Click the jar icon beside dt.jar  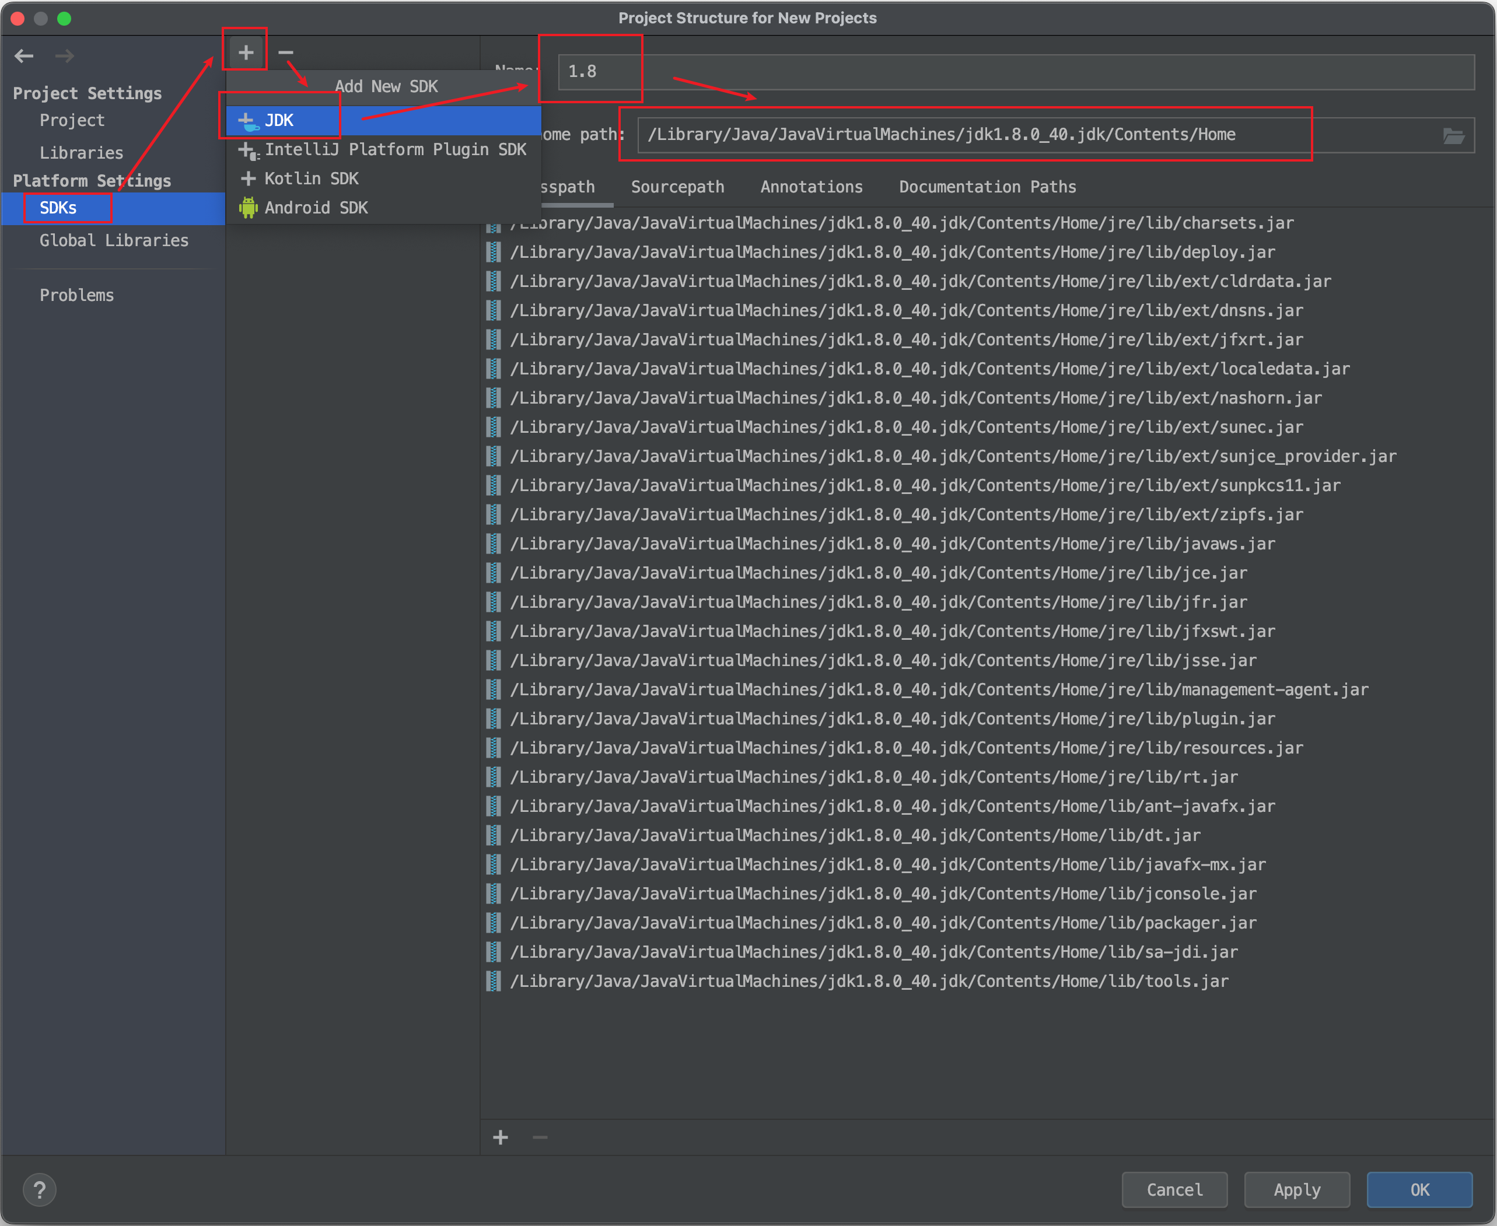click(494, 835)
